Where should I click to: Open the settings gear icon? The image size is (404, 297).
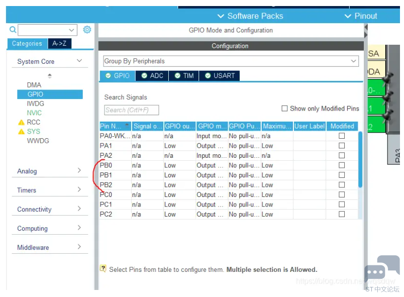(87, 30)
